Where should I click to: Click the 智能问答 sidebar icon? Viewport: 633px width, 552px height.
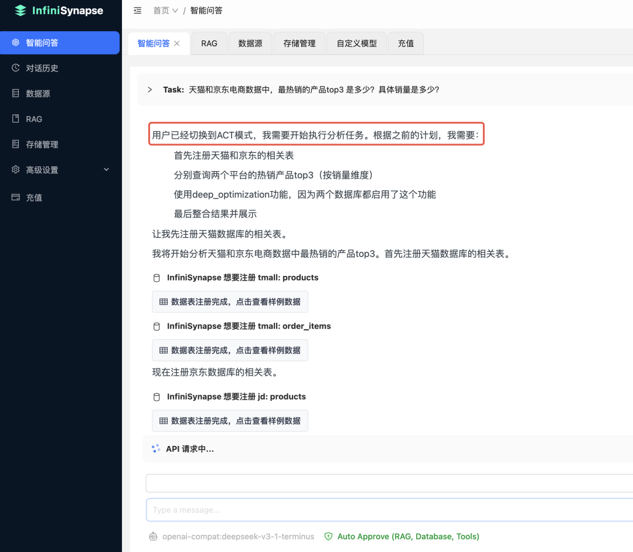pos(16,42)
